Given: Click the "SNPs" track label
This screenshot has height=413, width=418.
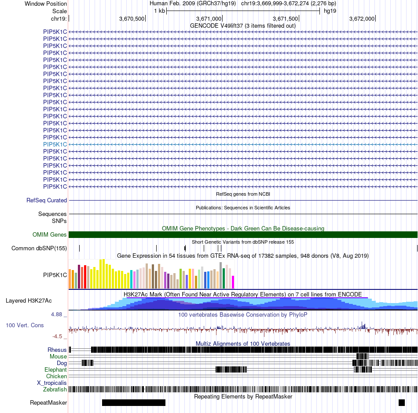Looking at the screenshot, I should pyautogui.click(x=59, y=221).
